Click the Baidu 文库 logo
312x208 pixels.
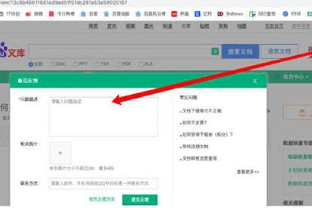pos(12,51)
